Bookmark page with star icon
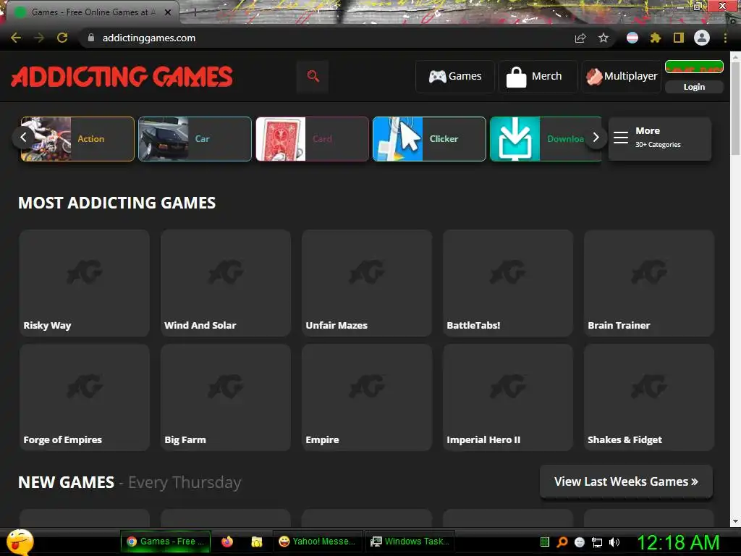This screenshot has width=741, height=556. [x=604, y=38]
